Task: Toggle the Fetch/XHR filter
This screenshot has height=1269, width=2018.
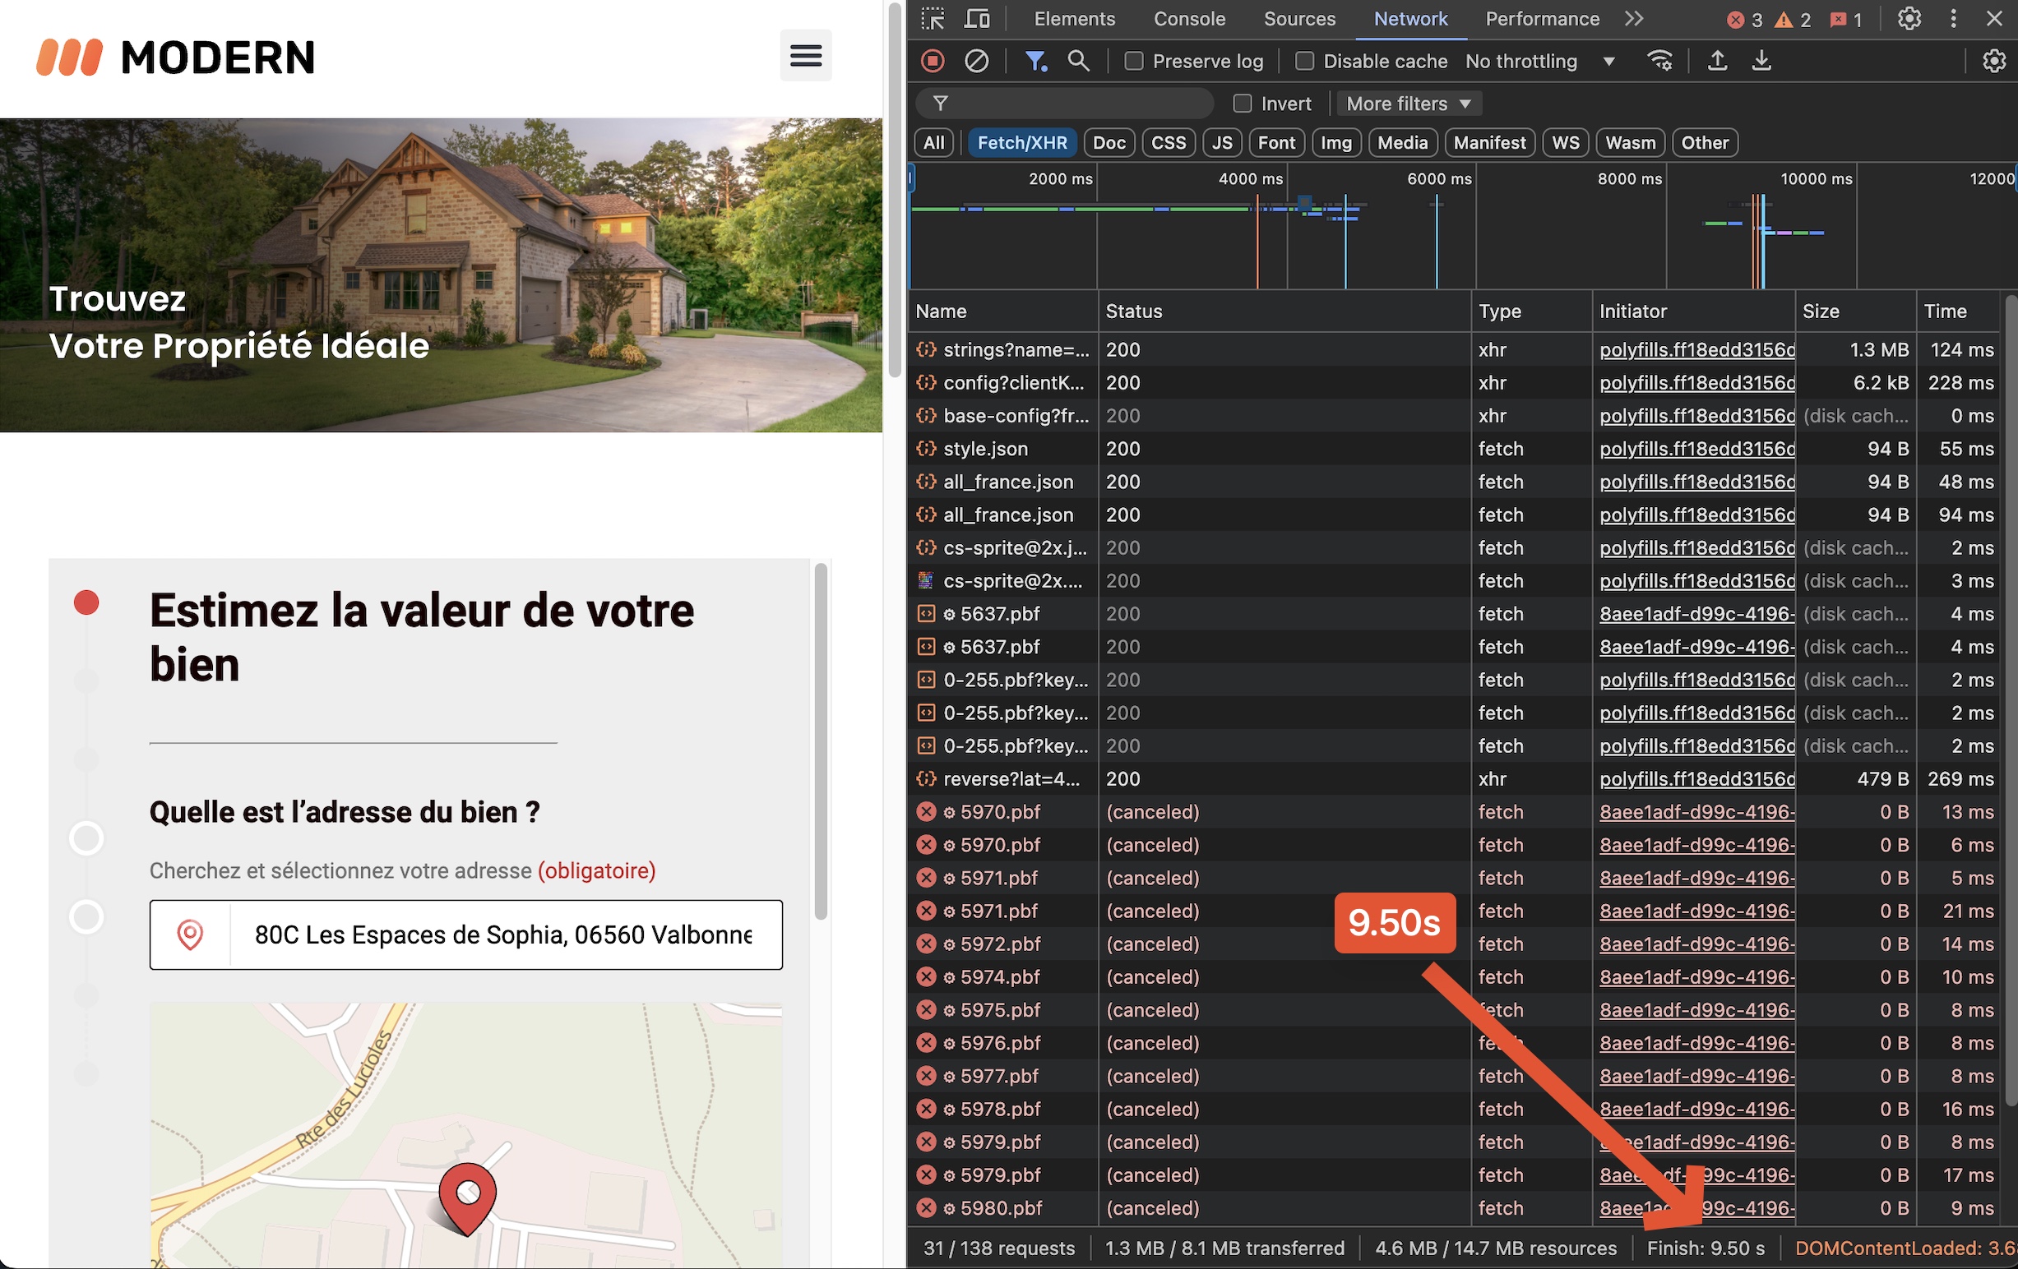Action: [1021, 142]
